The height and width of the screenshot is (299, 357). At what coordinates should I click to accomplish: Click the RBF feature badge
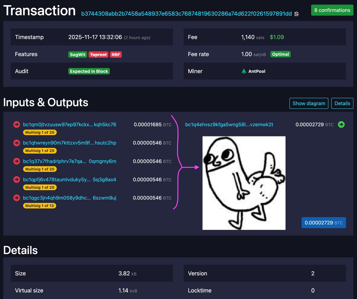[116, 54]
